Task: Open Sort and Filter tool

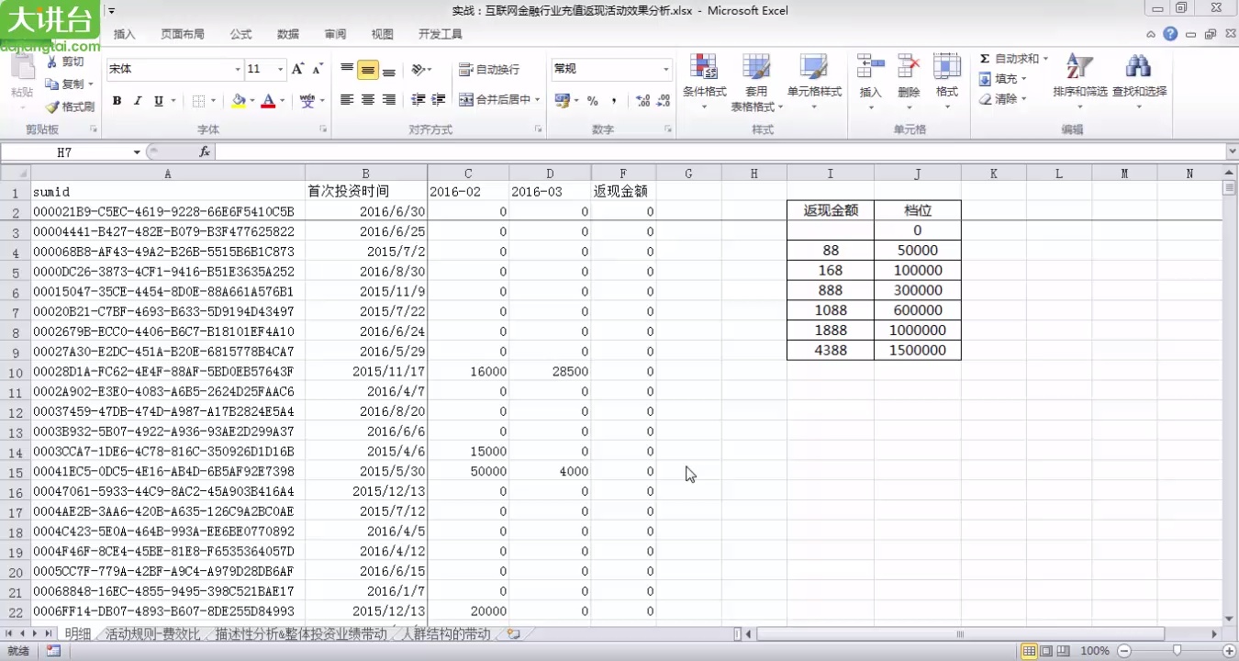Action: point(1079,67)
